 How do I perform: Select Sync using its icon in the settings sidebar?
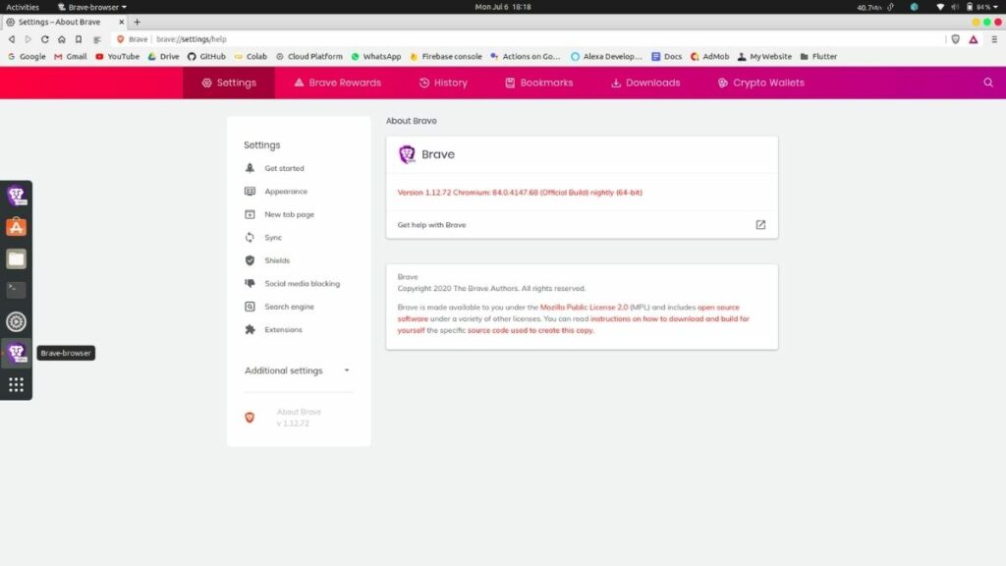[250, 237]
